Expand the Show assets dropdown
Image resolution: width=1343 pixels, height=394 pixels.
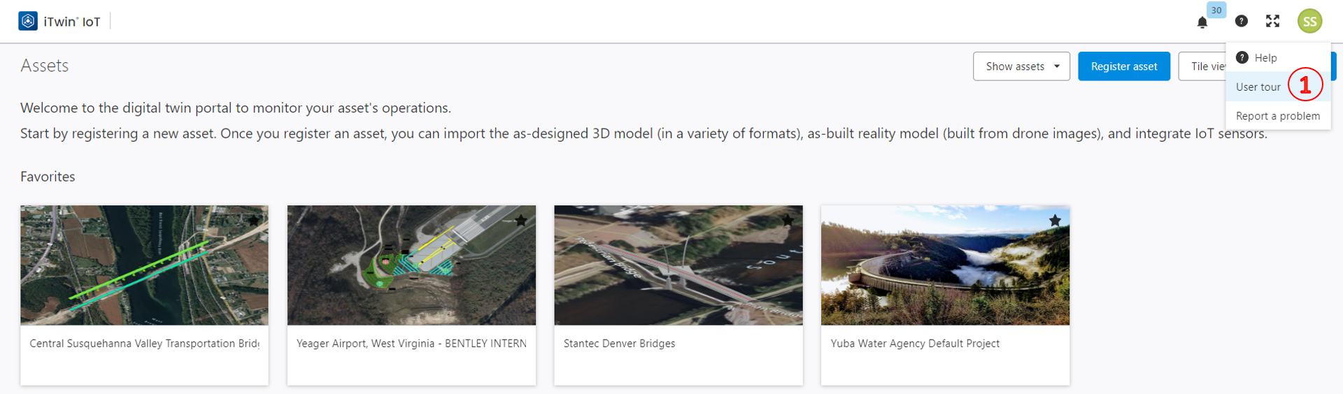click(x=1021, y=66)
